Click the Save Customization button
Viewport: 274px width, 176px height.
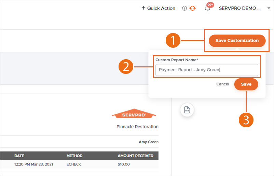click(x=237, y=41)
